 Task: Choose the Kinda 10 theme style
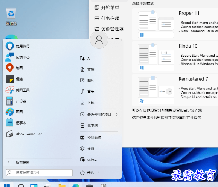(175, 57)
